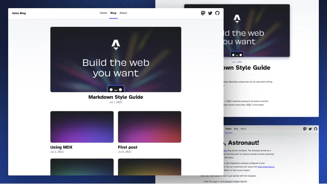The image size is (327, 184).
Task: Click the purple Using MDX thumbnail image
Action: tap(82, 126)
